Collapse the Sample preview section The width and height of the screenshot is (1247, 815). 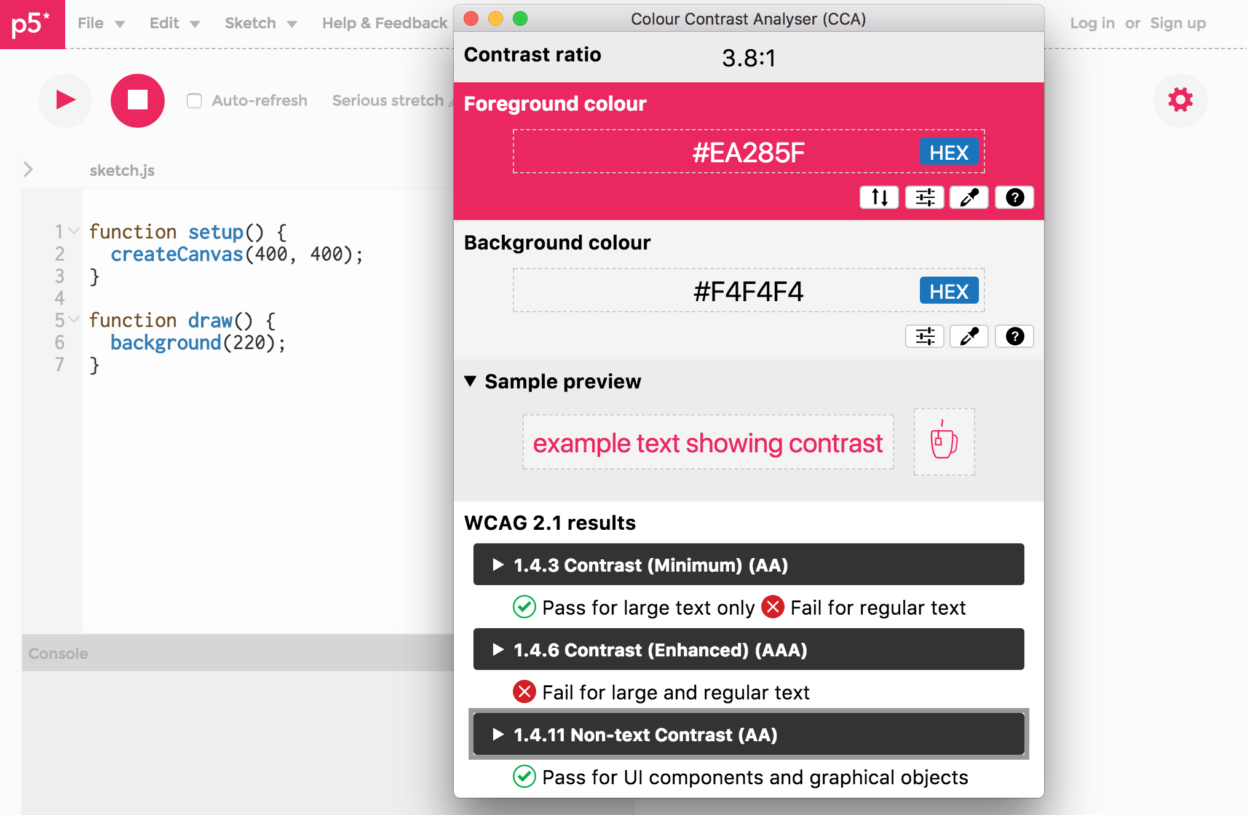tap(470, 381)
